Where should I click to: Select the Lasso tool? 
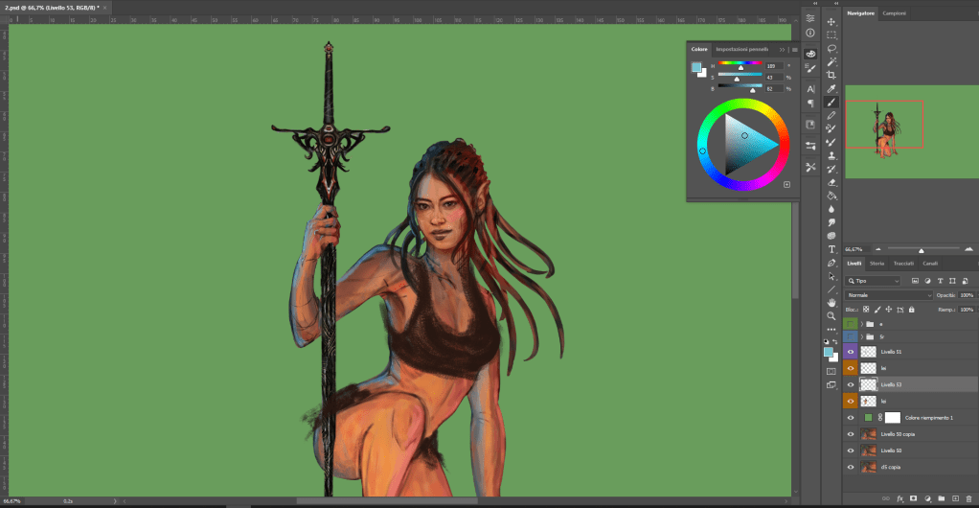pyautogui.click(x=831, y=48)
